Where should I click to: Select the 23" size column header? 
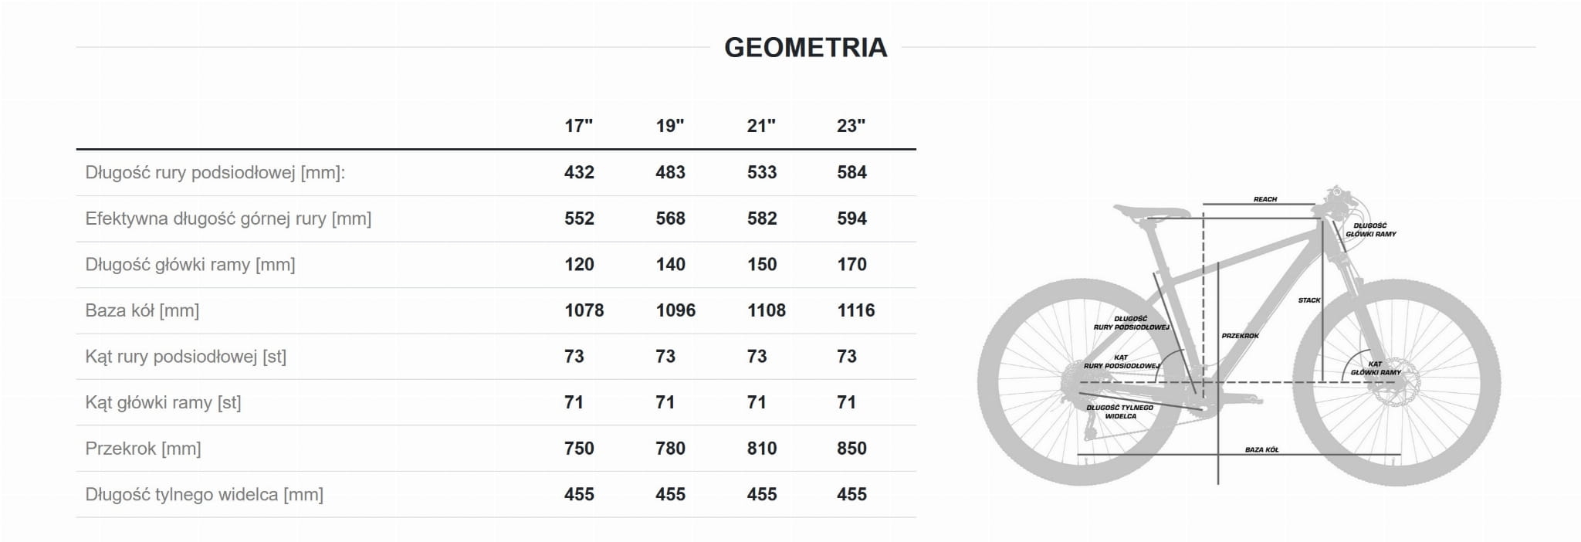click(851, 126)
